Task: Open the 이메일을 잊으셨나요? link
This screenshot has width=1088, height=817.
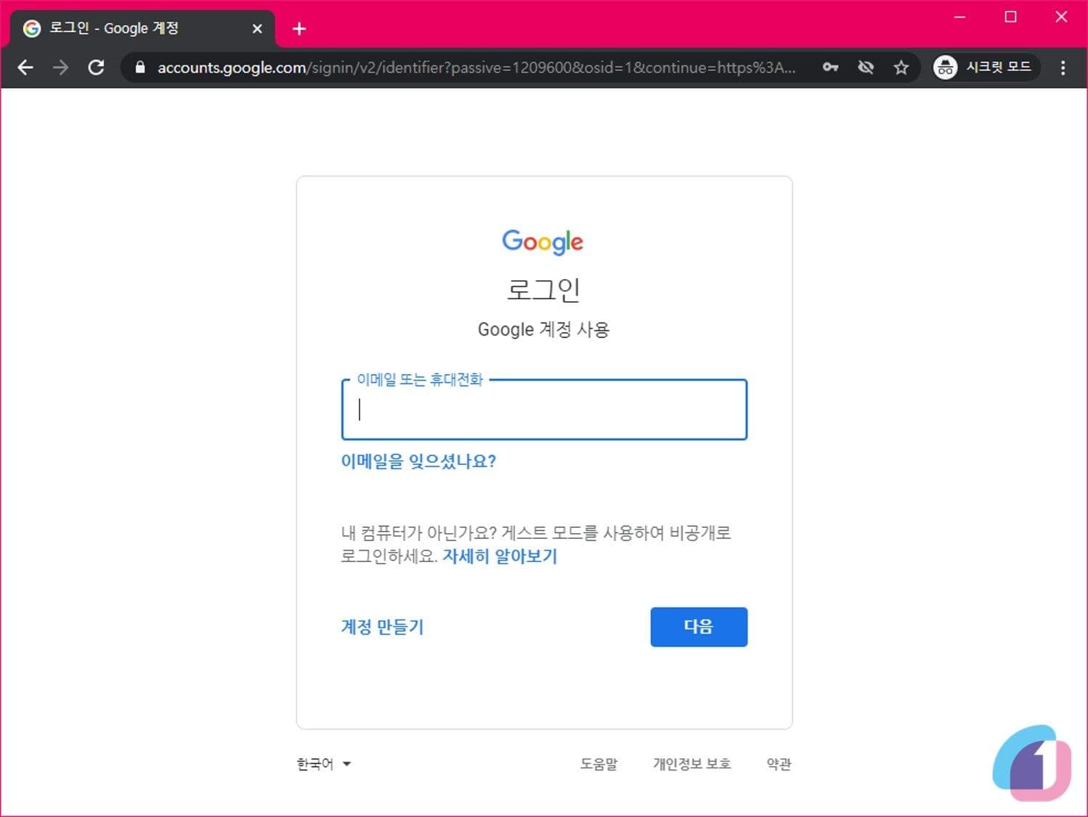Action: [x=418, y=461]
